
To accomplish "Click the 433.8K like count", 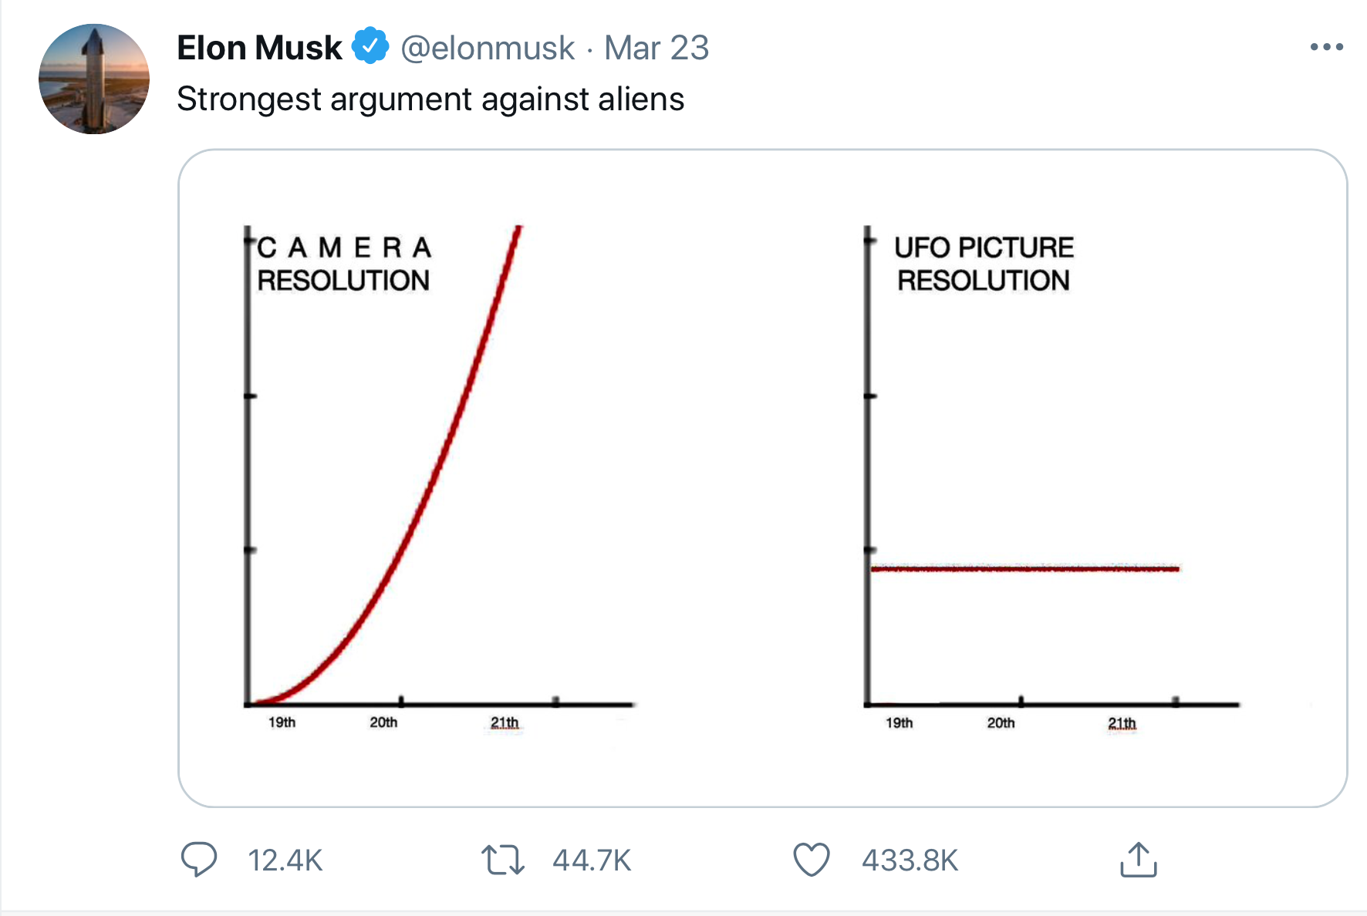I will tap(910, 860).
